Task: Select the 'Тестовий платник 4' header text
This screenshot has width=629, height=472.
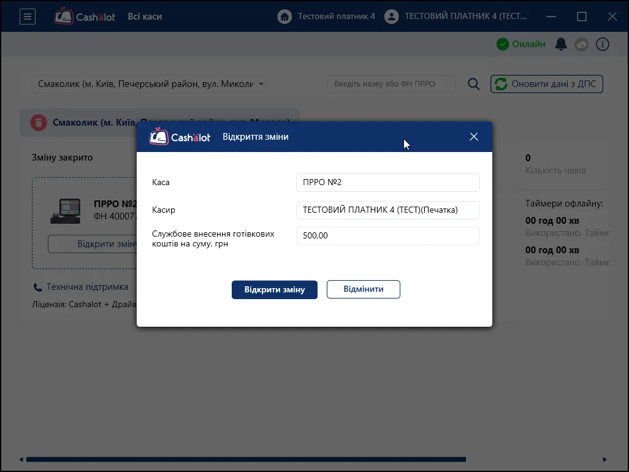Action: pos(336,17)
